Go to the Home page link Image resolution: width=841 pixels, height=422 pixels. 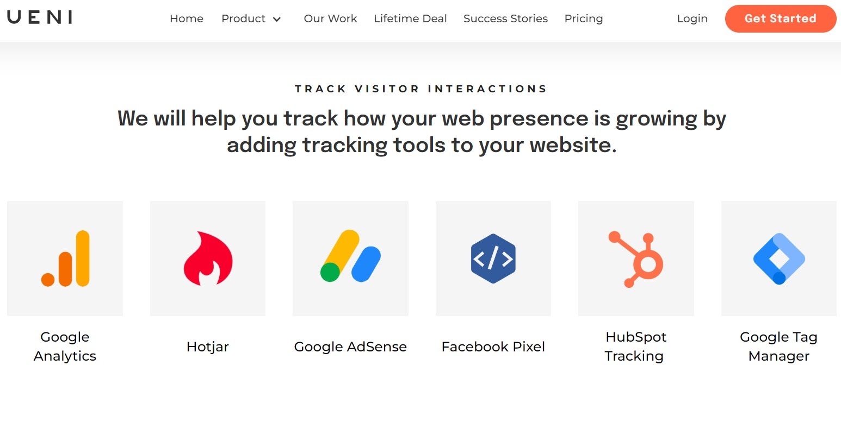click(187, 18)
